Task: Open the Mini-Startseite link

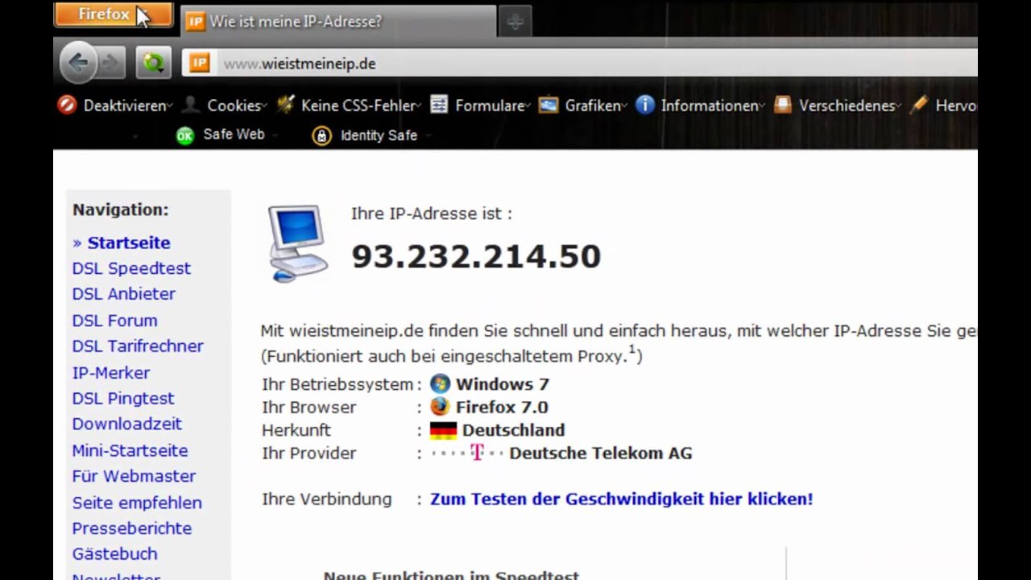Action: [130, 450]
